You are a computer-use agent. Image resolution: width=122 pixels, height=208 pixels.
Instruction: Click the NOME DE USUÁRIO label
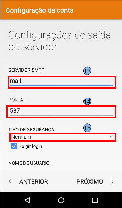29,163
